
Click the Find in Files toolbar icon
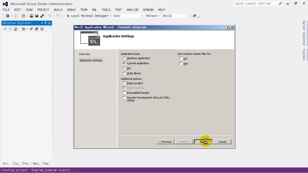coord(194,16)
